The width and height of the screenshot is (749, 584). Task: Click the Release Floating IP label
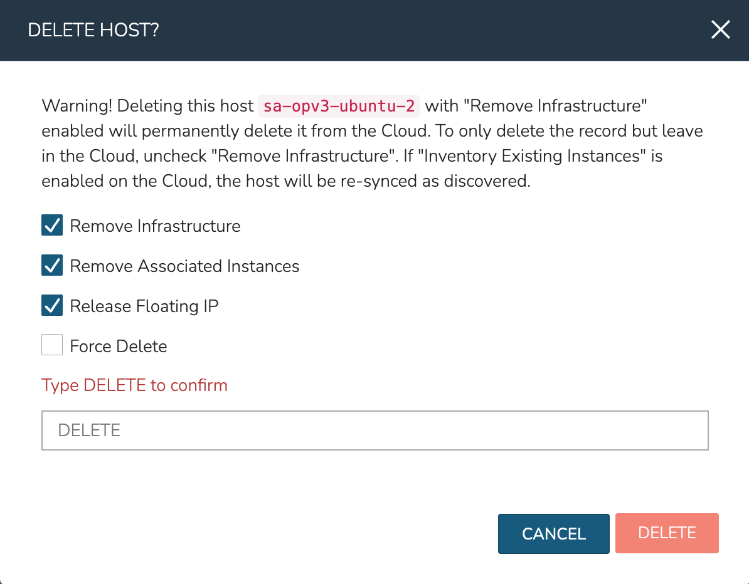click(144, 306)
